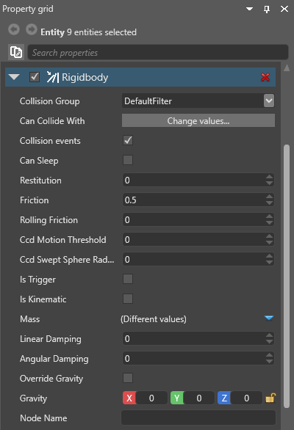This screenshot has width=294, height=430.
Task: Close the Property grid panel
Action: click(284, 9)
